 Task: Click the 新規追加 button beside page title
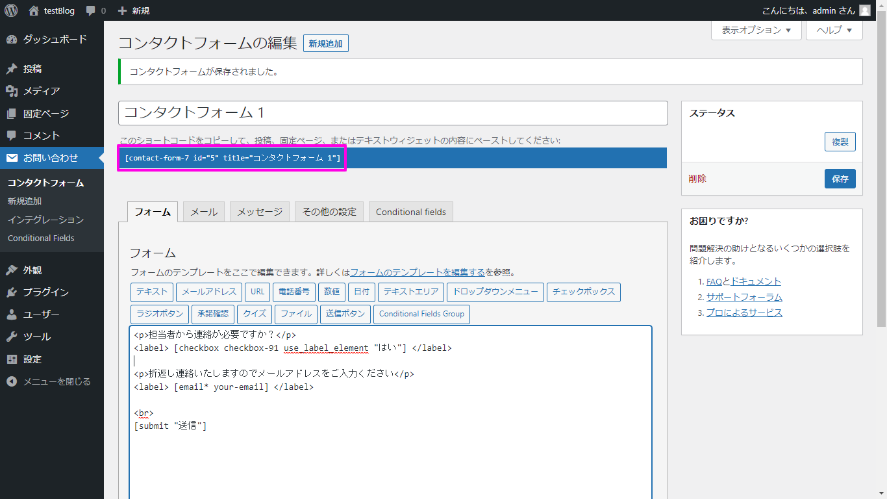click(x=326, y=44)
